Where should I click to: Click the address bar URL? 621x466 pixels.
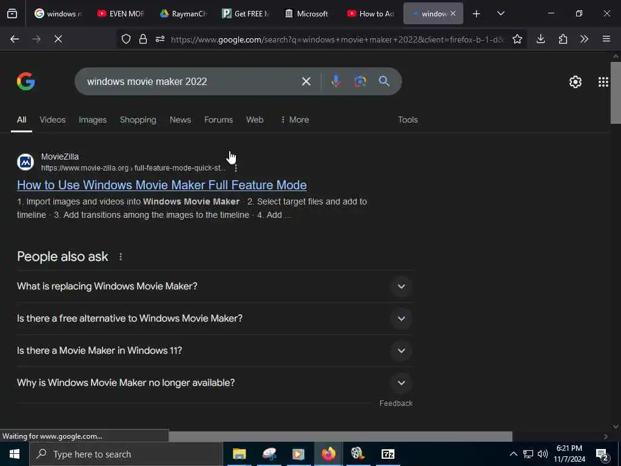point(337,39)
